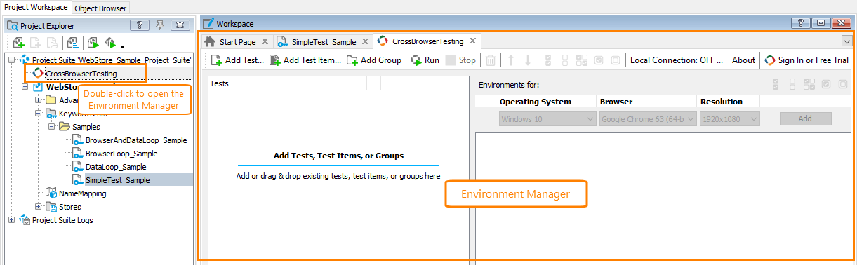Open the workspace tab list dropdown arrow

[846, 41]
